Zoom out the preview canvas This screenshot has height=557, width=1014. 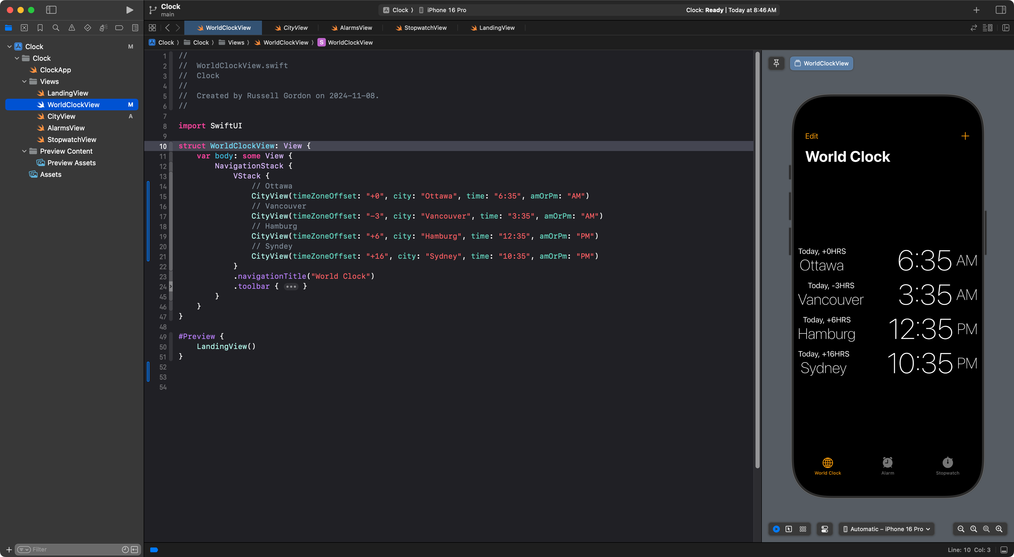[x=961, y=529]
